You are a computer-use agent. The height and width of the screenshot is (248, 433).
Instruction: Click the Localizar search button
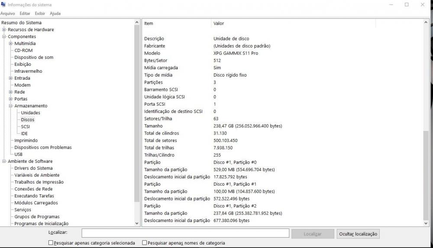tap(312, 234)
